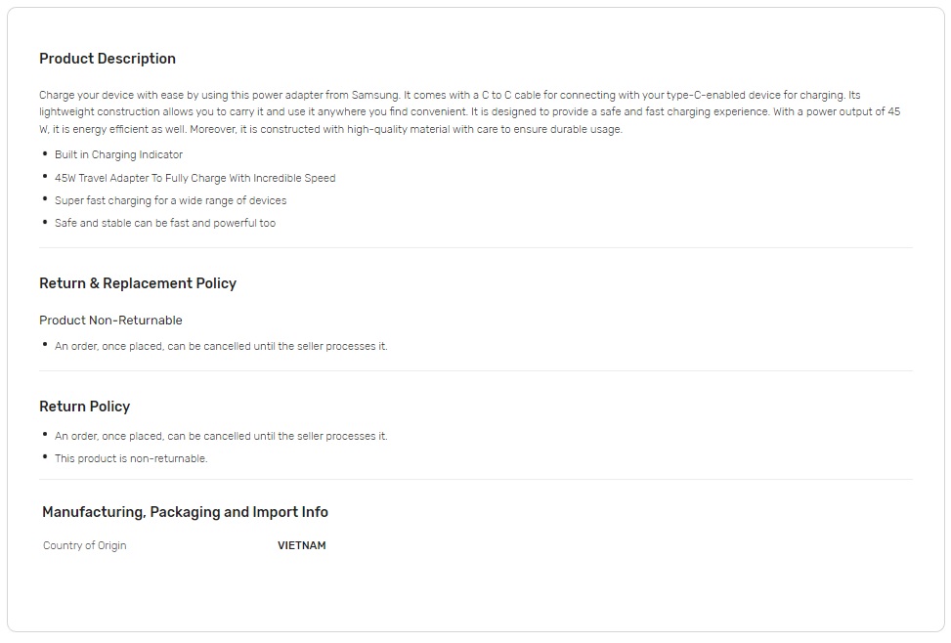Select the This product is non-returnable text

point(131,458)
